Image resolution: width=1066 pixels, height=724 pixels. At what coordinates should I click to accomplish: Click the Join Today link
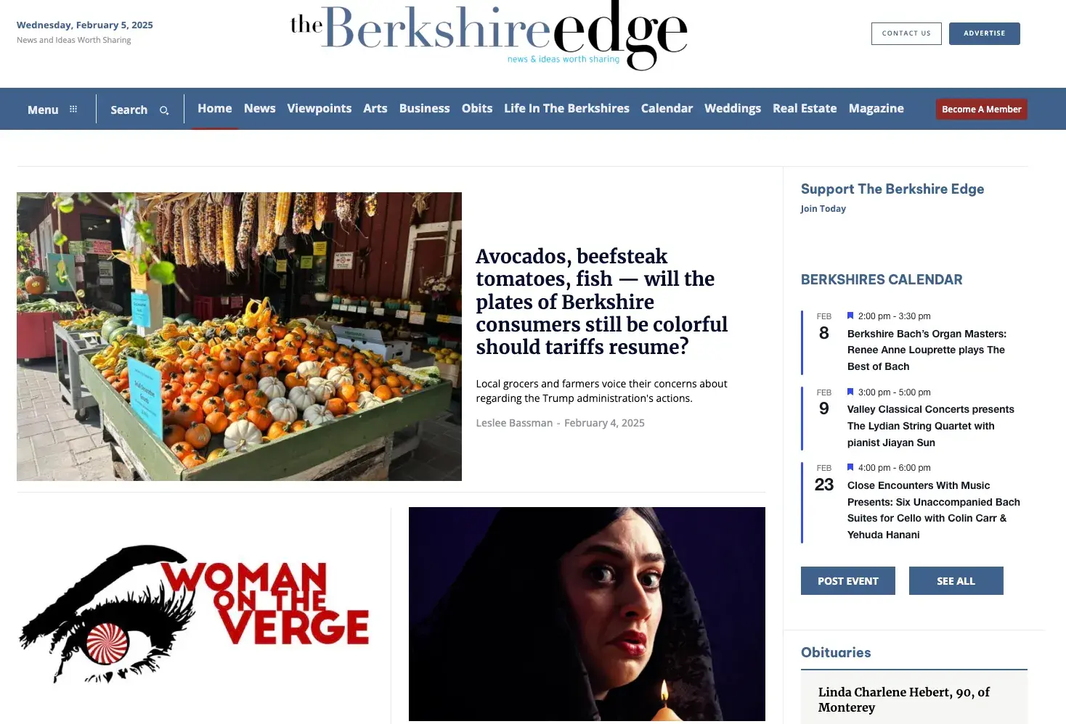point(823,208)
